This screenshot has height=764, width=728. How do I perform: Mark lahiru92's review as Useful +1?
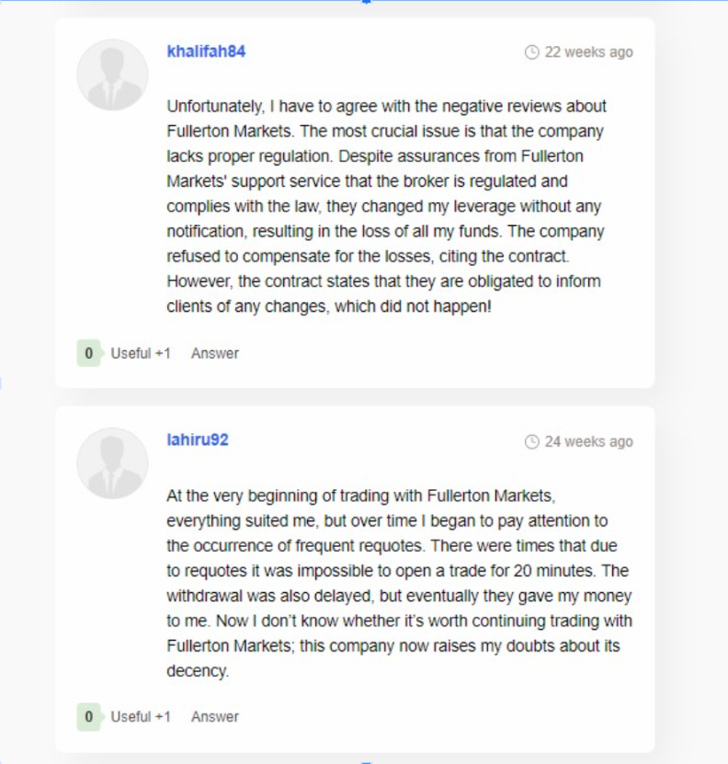click(141, 716)
